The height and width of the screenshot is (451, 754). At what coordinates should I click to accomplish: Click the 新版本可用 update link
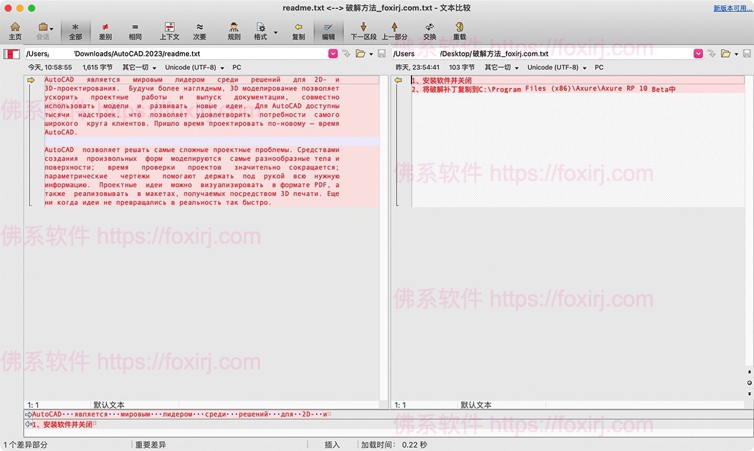coord(731,8)
